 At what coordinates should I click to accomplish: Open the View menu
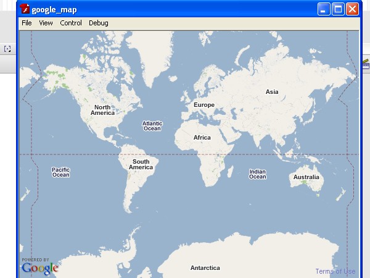click(x=46, y=23)
